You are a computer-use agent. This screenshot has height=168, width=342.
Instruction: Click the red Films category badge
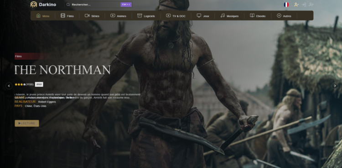click(x=33, y=56)
